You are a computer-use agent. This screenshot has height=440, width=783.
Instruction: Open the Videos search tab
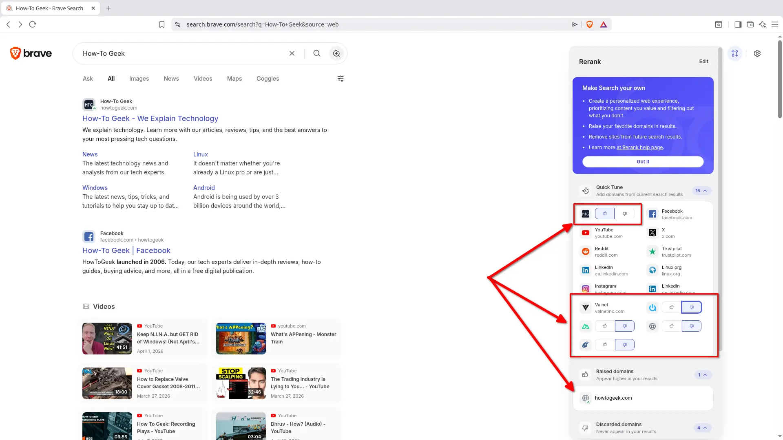203,79
